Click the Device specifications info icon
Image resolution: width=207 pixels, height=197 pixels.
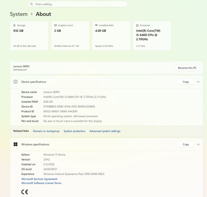[x=15, y=82]
